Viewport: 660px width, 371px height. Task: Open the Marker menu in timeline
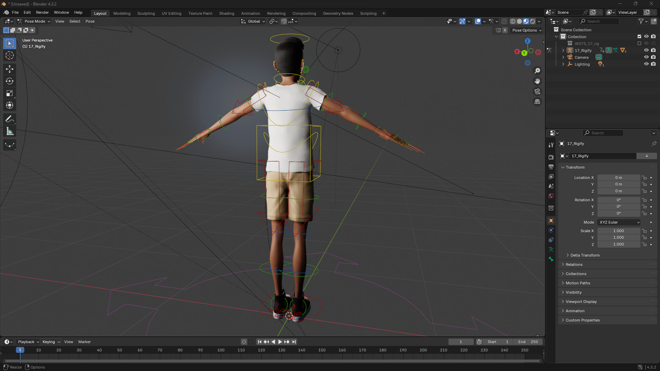click(85, 342)
